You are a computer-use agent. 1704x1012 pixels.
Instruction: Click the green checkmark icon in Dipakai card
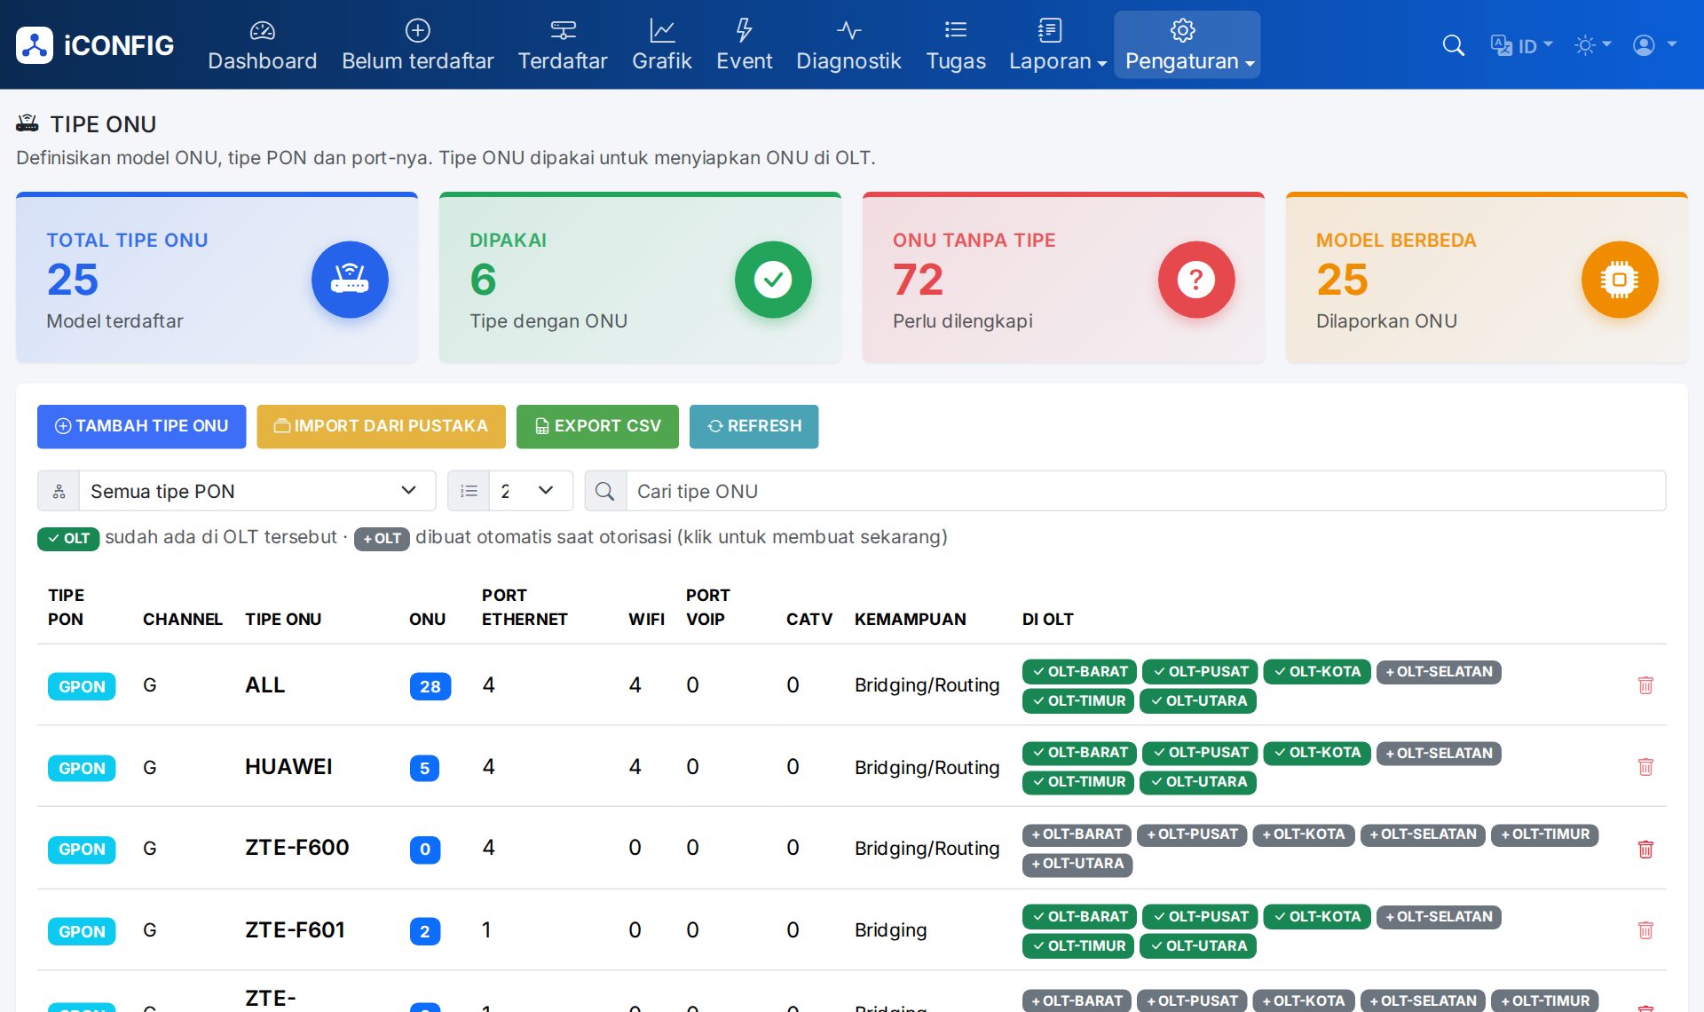pos(773,280)
